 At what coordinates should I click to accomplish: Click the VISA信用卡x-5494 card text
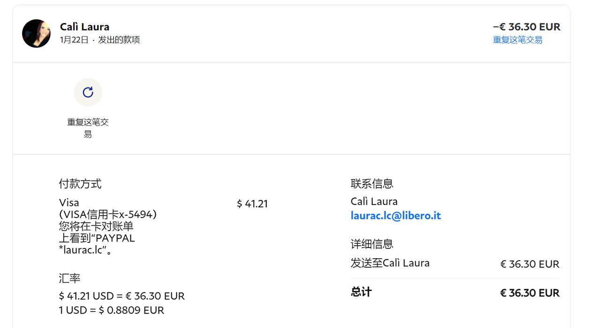pyautogui.click(x=108, y=214)
